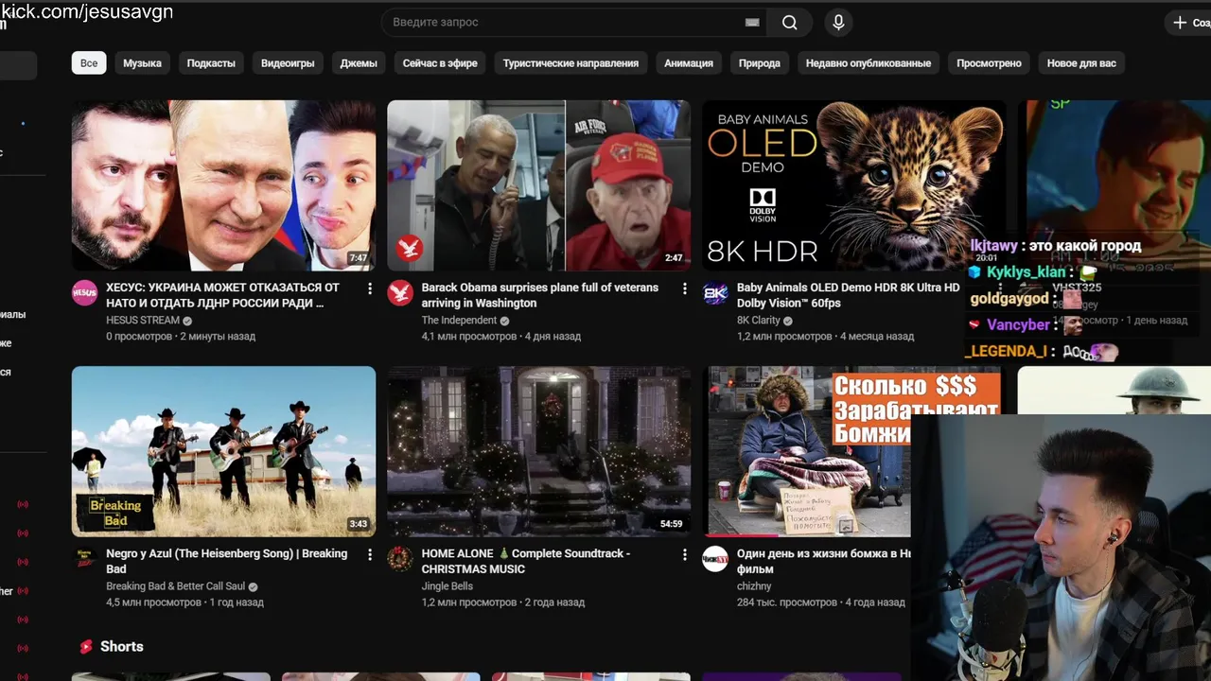Click 54:59 duration badge
This screenshot has height=681, width=1211.
(x=671, y=524)
